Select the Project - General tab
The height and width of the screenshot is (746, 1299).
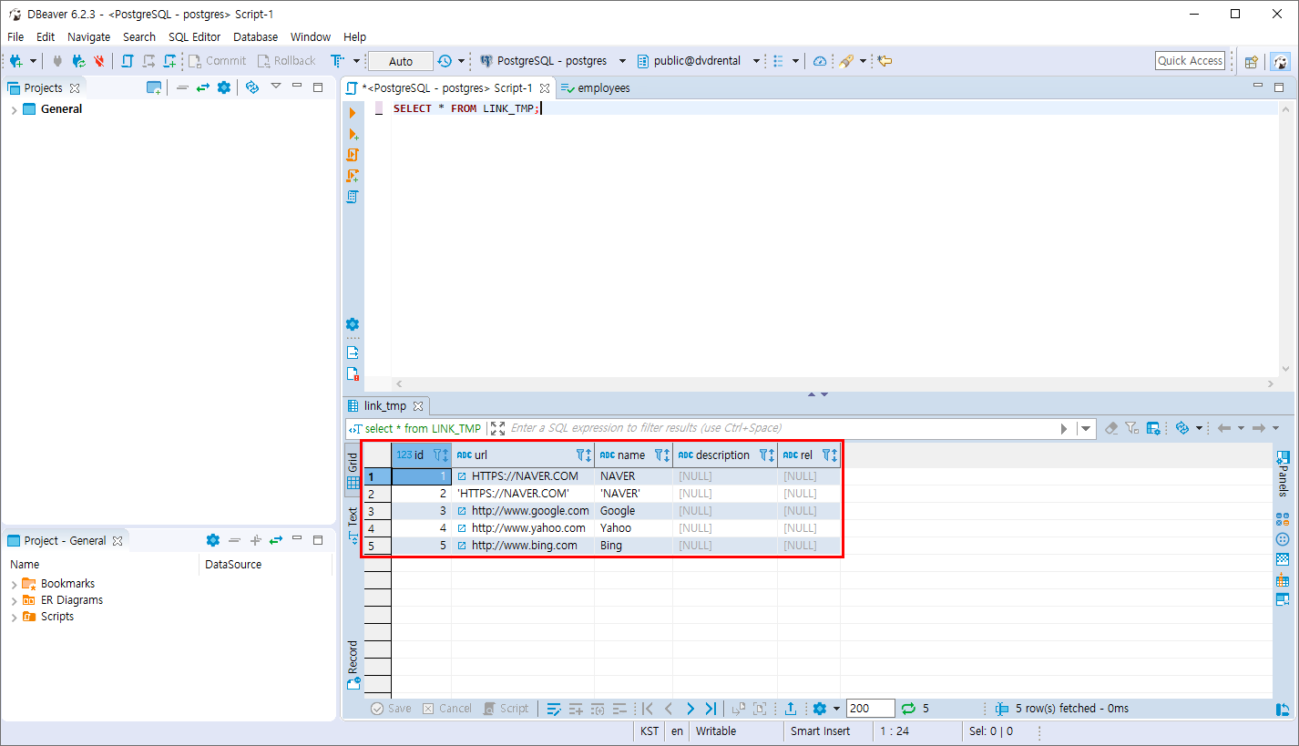click(x=65, y=540)
